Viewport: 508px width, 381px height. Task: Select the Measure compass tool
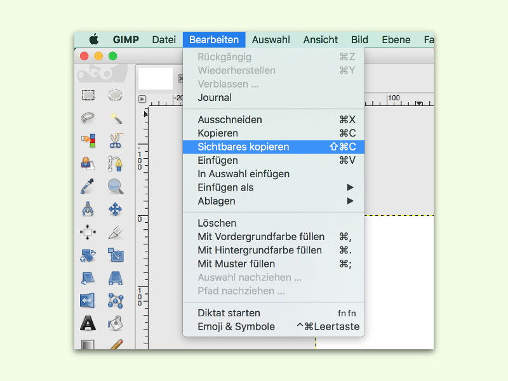[88, 209]
